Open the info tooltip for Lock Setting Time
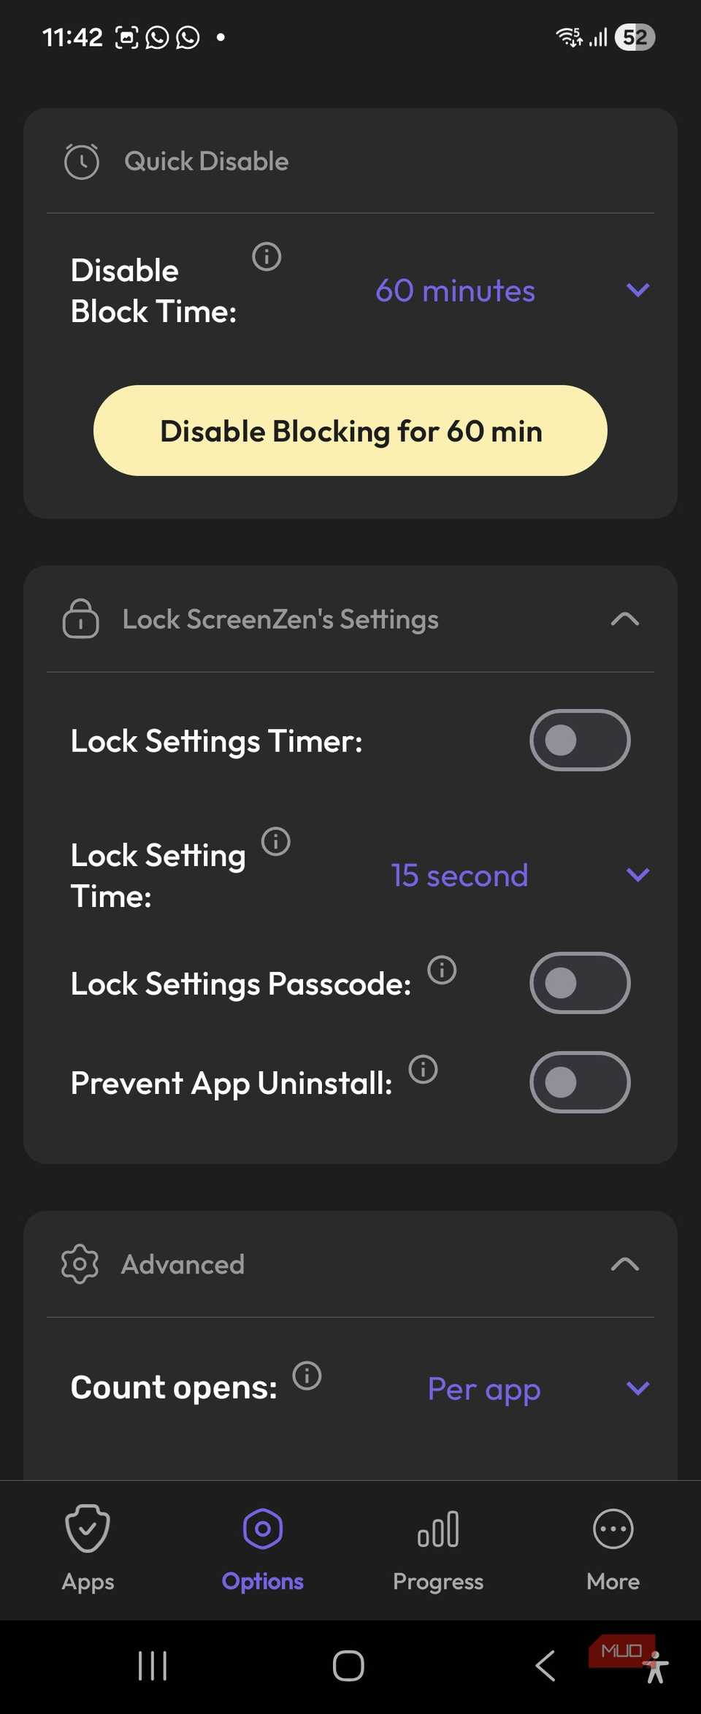The width and height of the screenshot is (701, 1714). coord(275,841)
